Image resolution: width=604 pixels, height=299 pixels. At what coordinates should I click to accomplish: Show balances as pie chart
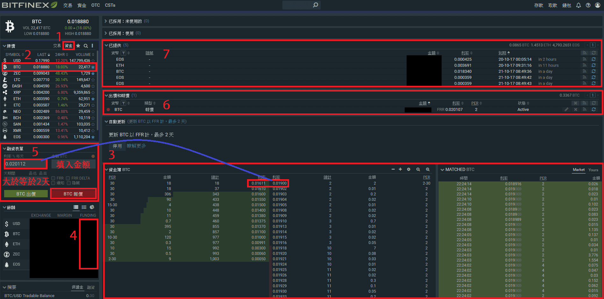(92, 207)
